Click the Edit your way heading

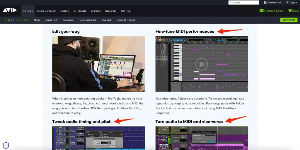click(x=66, y=32)
